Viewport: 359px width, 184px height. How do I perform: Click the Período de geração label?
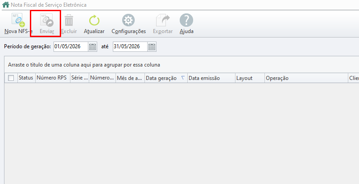click(x=28, y=46)
